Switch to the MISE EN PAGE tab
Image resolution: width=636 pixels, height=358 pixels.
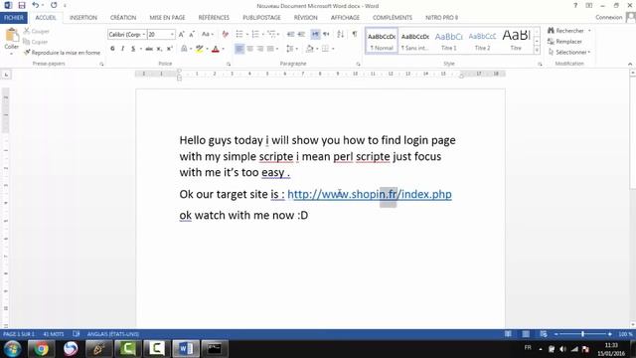167,18
